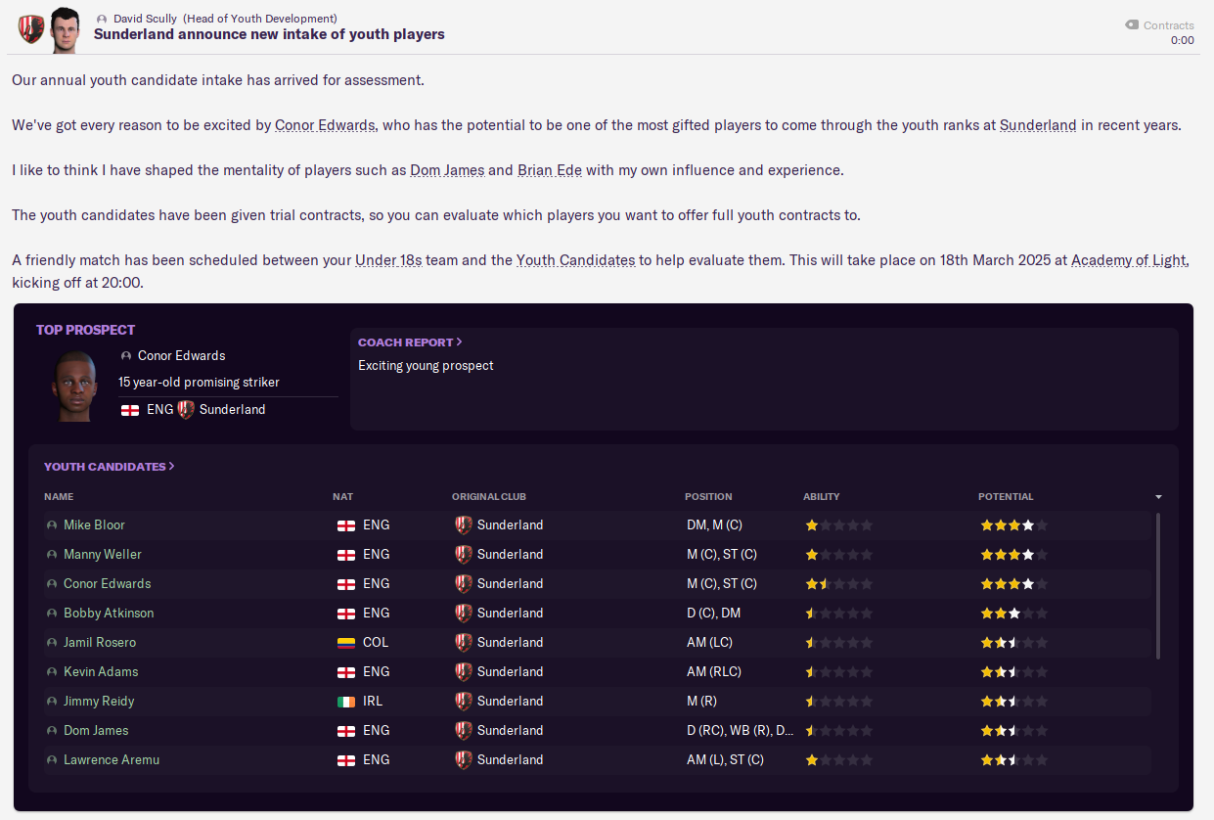The width and height of the screenshot is (1214, 820).
Task: Expand the Coach Report section
Action: point(410,342)
